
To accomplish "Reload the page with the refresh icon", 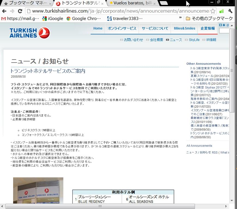I will coord(20,11).
